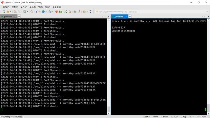Expand the globe encoding dropdown arrow
The height and width of the screenshot is (118, 210).
click(x=46, y=12)
